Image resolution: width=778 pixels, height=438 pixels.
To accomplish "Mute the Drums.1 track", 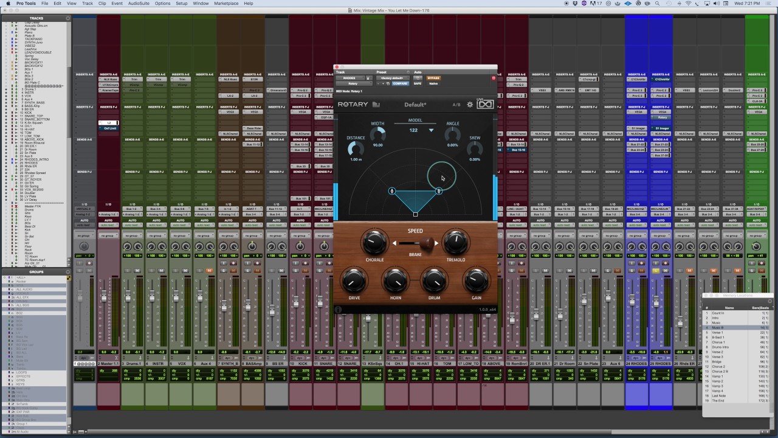I will click(x=137, y=270).
